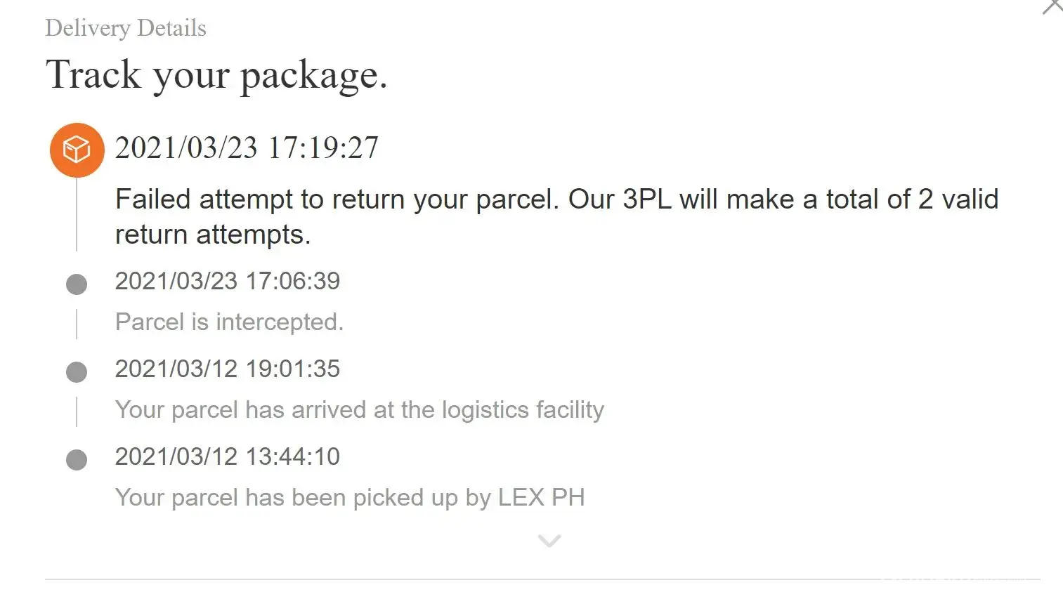Image resolution: width=1063 pixels, height=599 pixels.
Task: Click the gray dot beside Parcel is intercepted
Action: (77, 284)
